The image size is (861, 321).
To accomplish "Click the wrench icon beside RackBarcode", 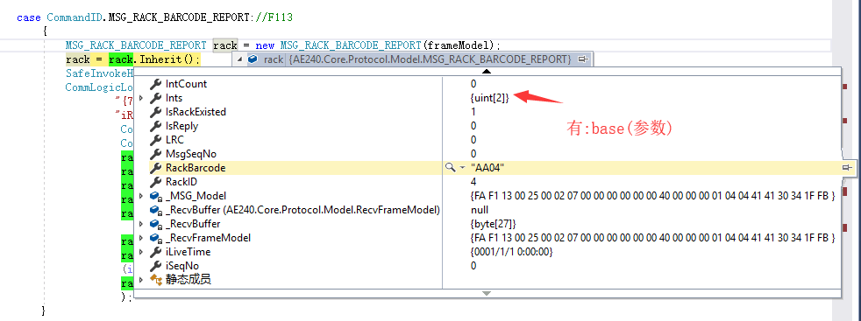I will [155, 168].
